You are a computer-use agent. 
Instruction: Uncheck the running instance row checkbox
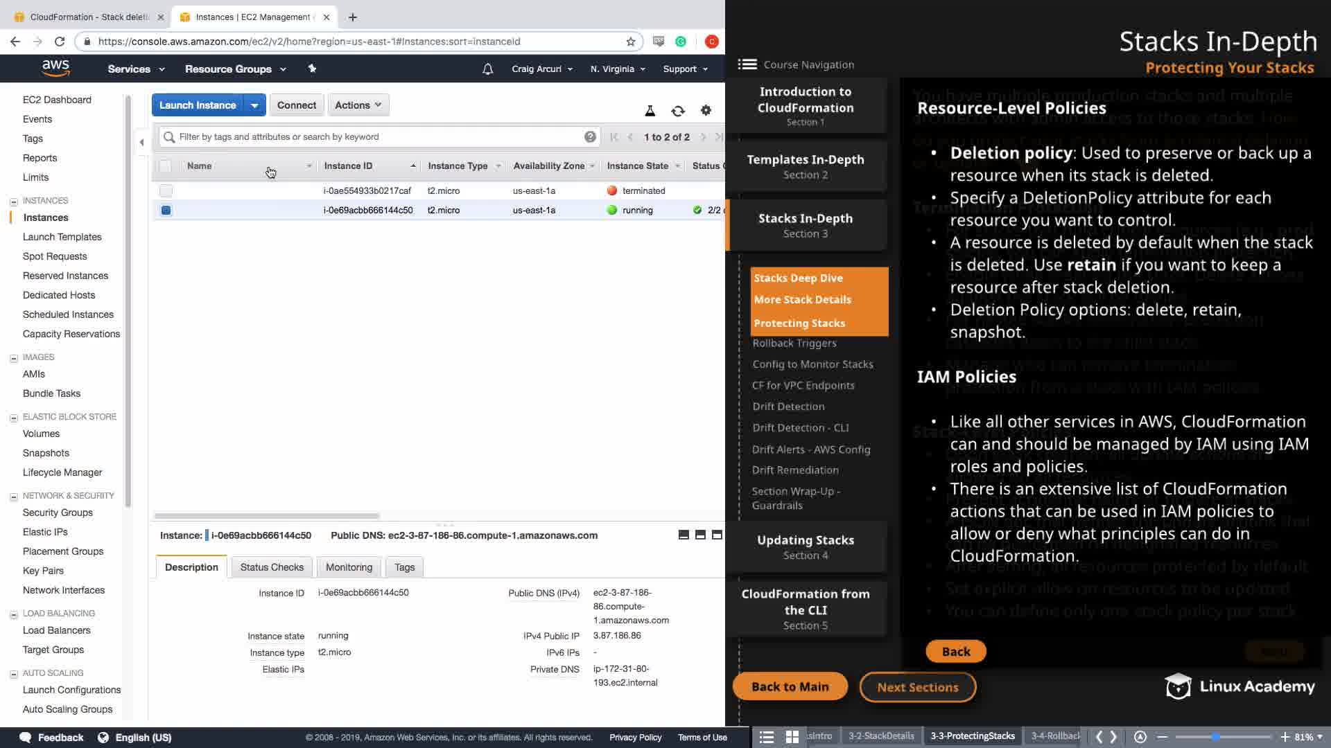(x=166, y=211)
